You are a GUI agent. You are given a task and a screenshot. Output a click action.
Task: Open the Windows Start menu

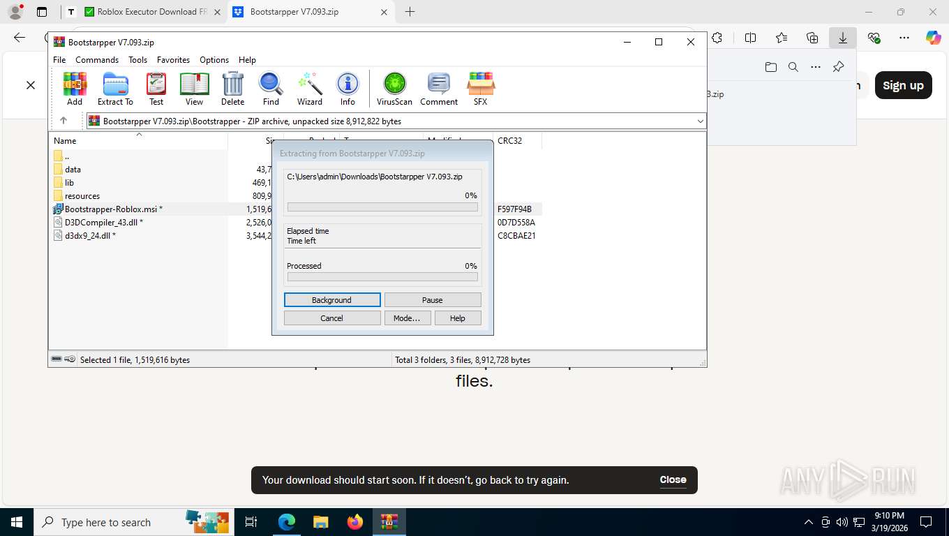(17, 522)
